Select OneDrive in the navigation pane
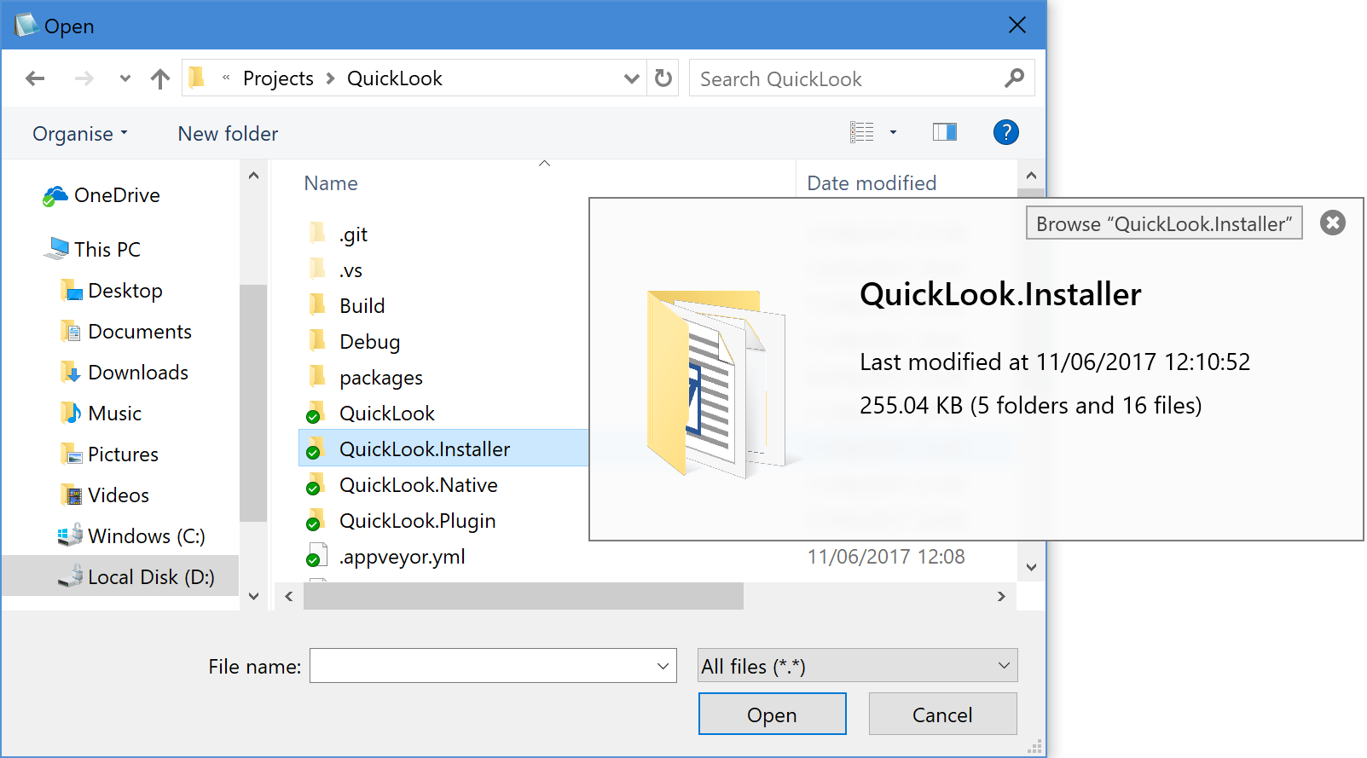 click(x=117, y=195)
